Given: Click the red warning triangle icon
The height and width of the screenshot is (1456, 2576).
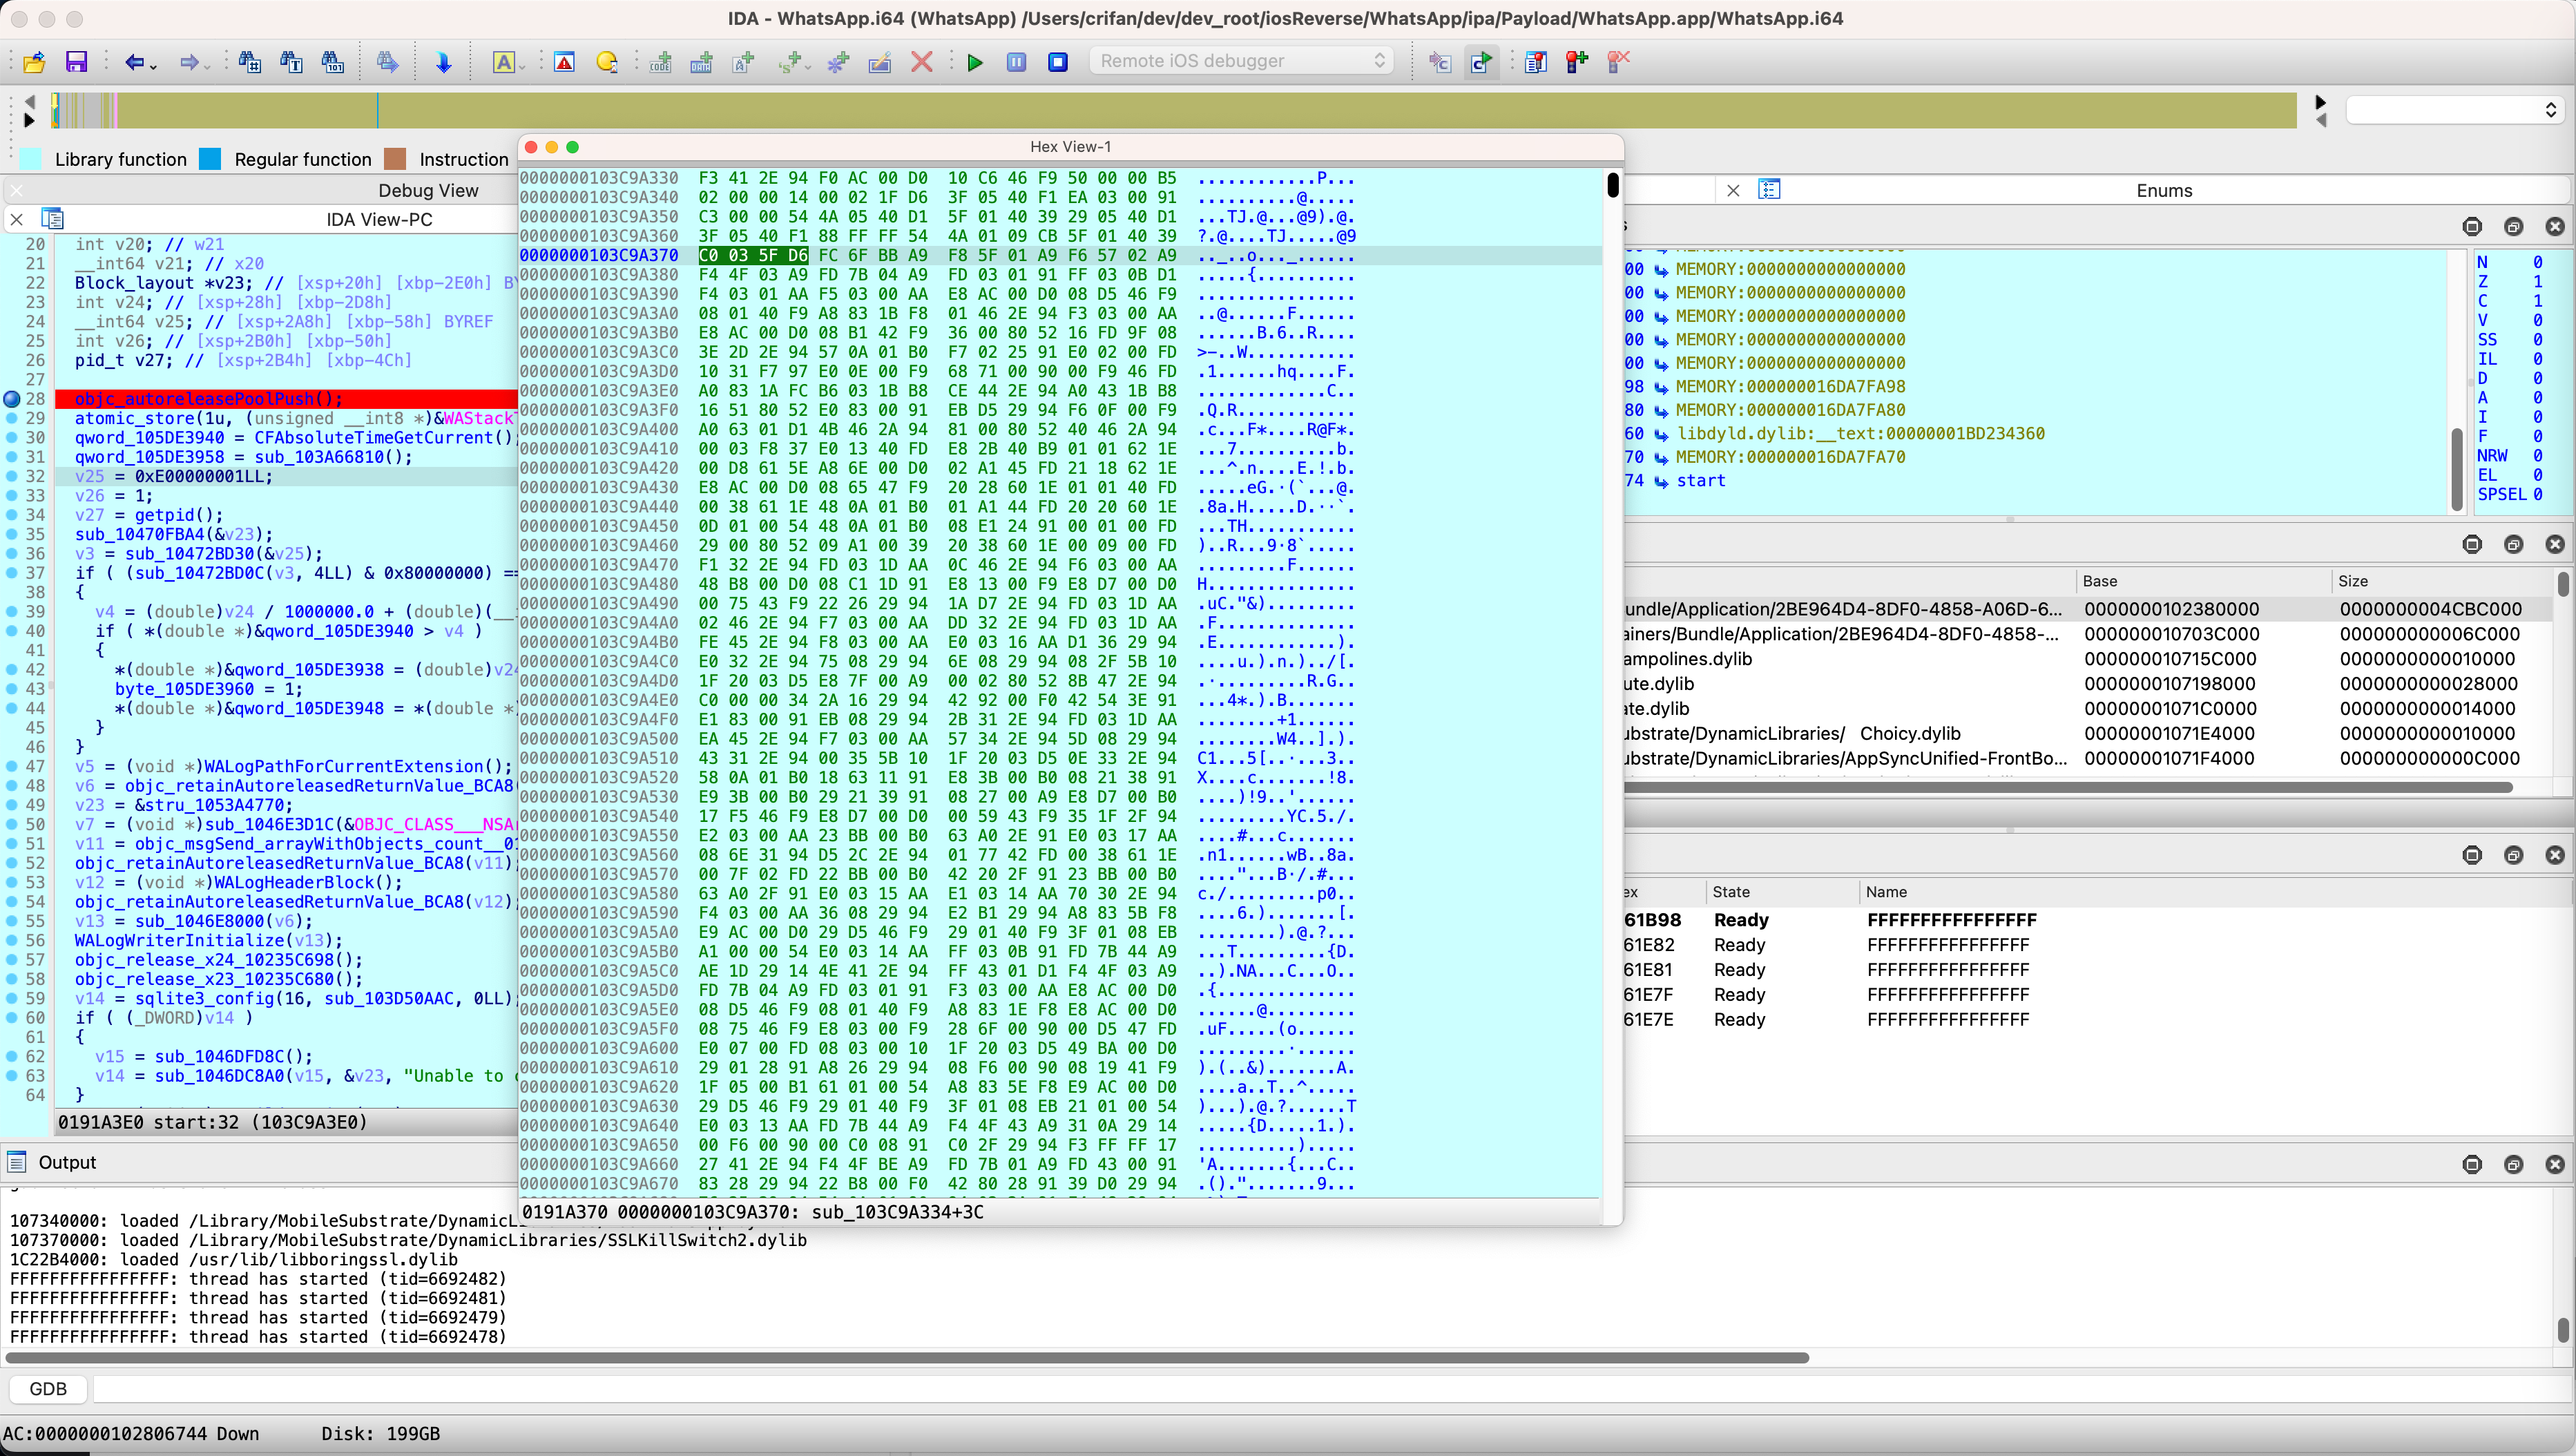Looking at the screenshot, I should [564, 62].
